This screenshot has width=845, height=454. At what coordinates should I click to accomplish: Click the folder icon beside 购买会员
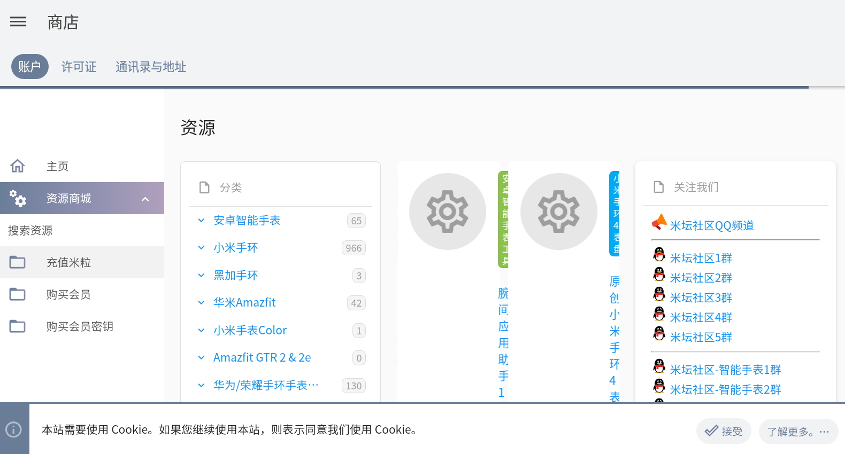[x=18, y=294]
